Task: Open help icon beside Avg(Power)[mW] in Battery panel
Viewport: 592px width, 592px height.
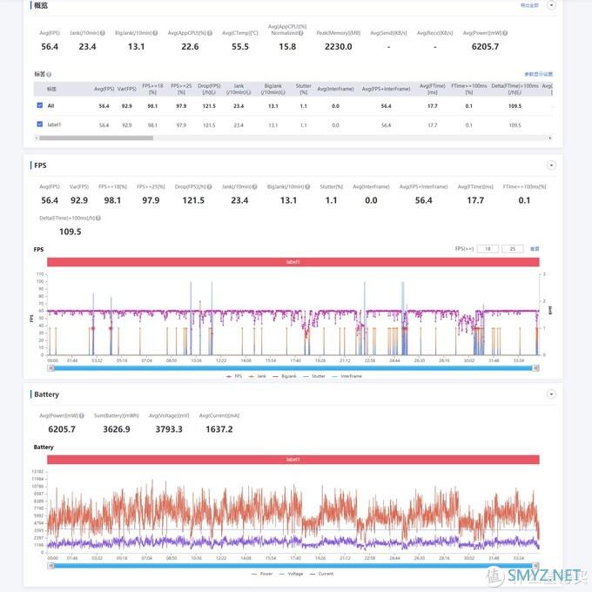Action: click(82, 415)
